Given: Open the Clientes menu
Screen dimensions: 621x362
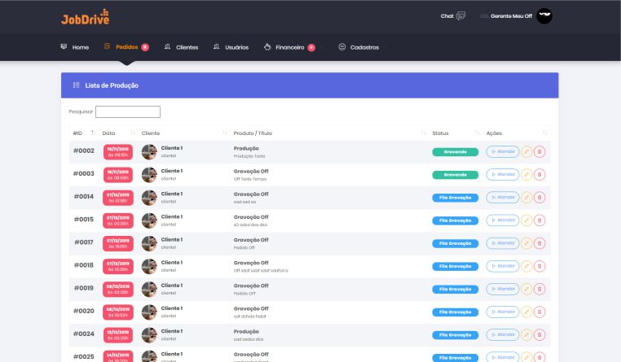Looking at the screenshot, I should [x=181, y=47].
